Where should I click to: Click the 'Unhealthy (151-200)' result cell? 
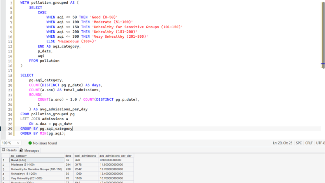(37, 174)
